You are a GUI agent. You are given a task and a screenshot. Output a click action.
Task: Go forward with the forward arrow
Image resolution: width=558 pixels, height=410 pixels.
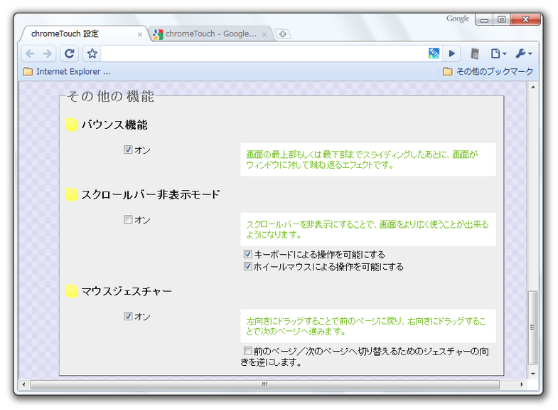pyautogui.click(x=47, y=54)
